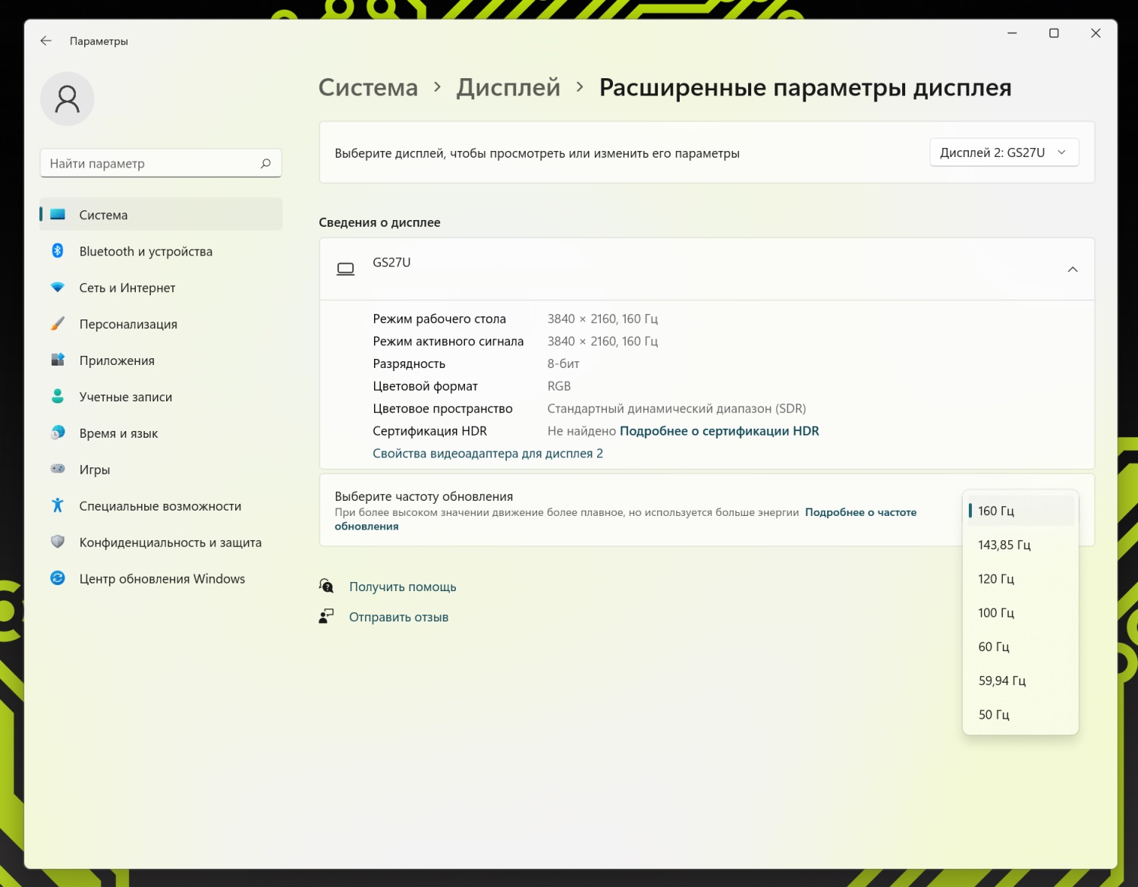The width and height of the screenshot is (1138, 887).
Task: Choose 60 Гц from the list
Action: pos(993,646)
